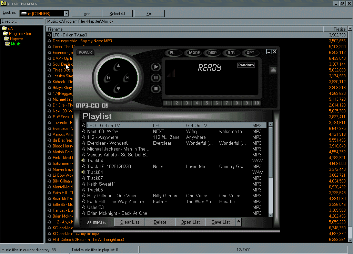Click the Save List button
Viewport: 353px width, 254px height.
(221, 222)
